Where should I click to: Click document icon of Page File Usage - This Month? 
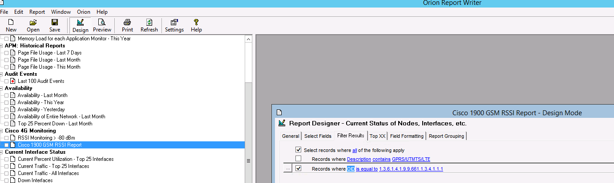13,67
